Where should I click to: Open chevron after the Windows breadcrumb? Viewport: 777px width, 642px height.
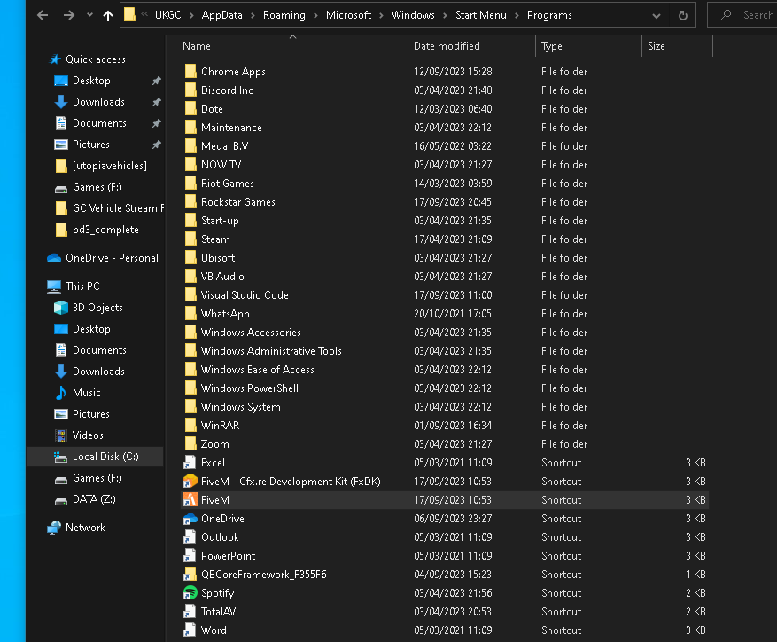click(445, 15)
